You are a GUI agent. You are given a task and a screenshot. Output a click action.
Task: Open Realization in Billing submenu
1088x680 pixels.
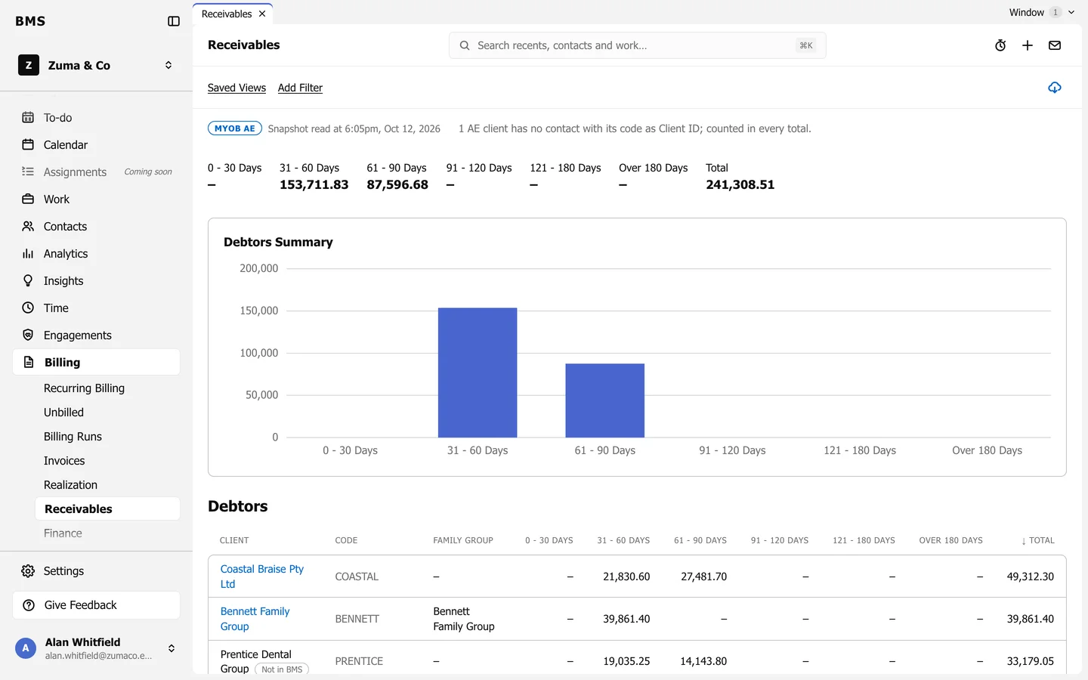click(70, 485)
